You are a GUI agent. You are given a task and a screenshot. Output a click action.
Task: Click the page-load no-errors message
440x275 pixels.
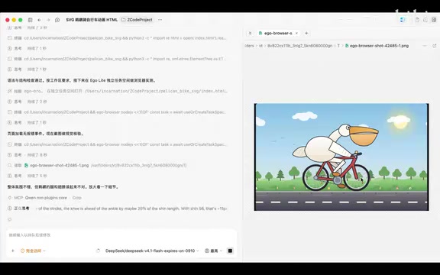point(46,134)
